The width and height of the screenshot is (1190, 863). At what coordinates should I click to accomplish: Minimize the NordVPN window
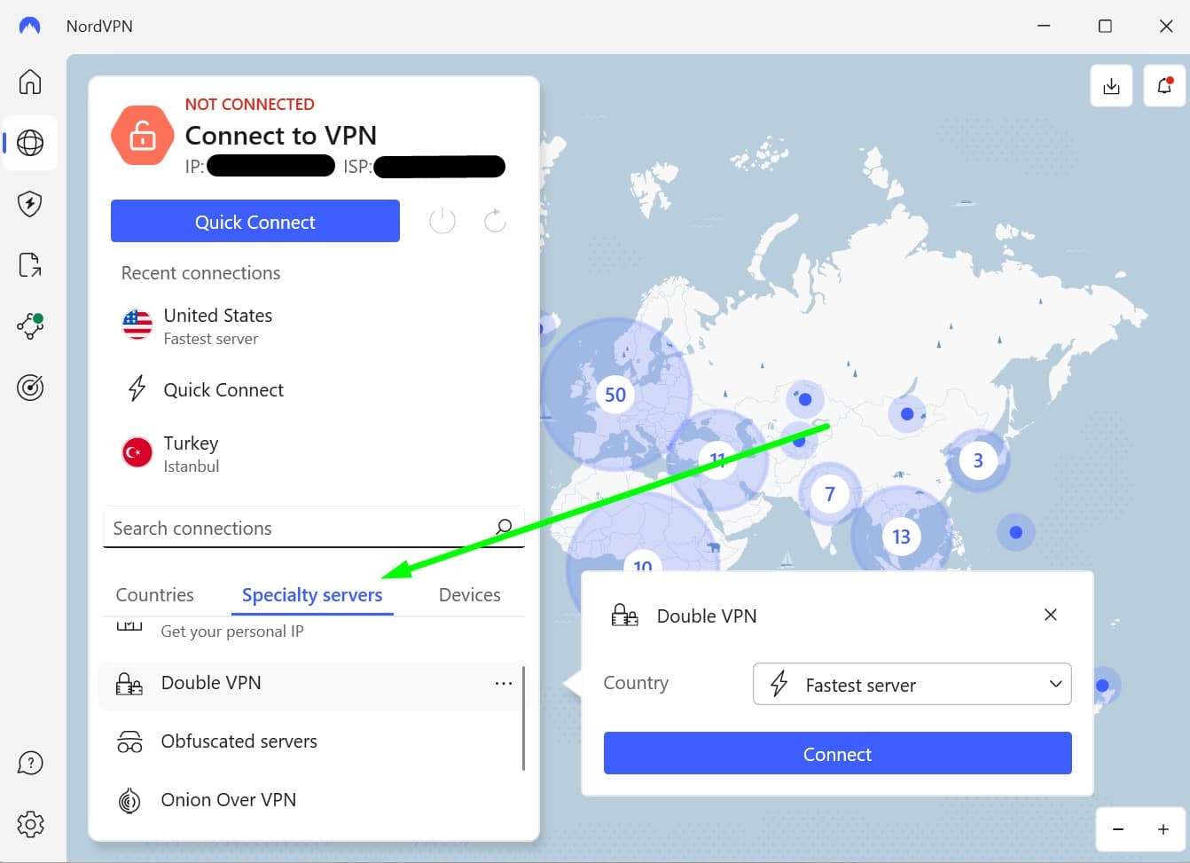[1044, 26]
